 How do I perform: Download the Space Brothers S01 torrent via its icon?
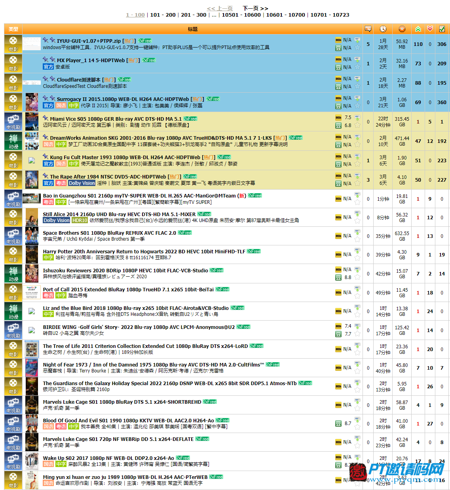357,232
